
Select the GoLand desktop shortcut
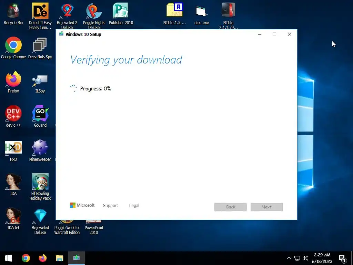click(x=40, y=116)
